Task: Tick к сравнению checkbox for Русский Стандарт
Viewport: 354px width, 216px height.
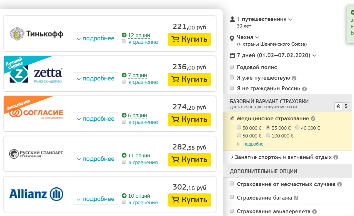Action: [124, 162]
